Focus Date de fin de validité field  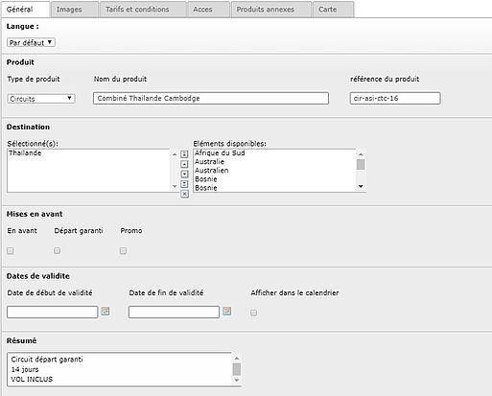(x=174, y=312)
